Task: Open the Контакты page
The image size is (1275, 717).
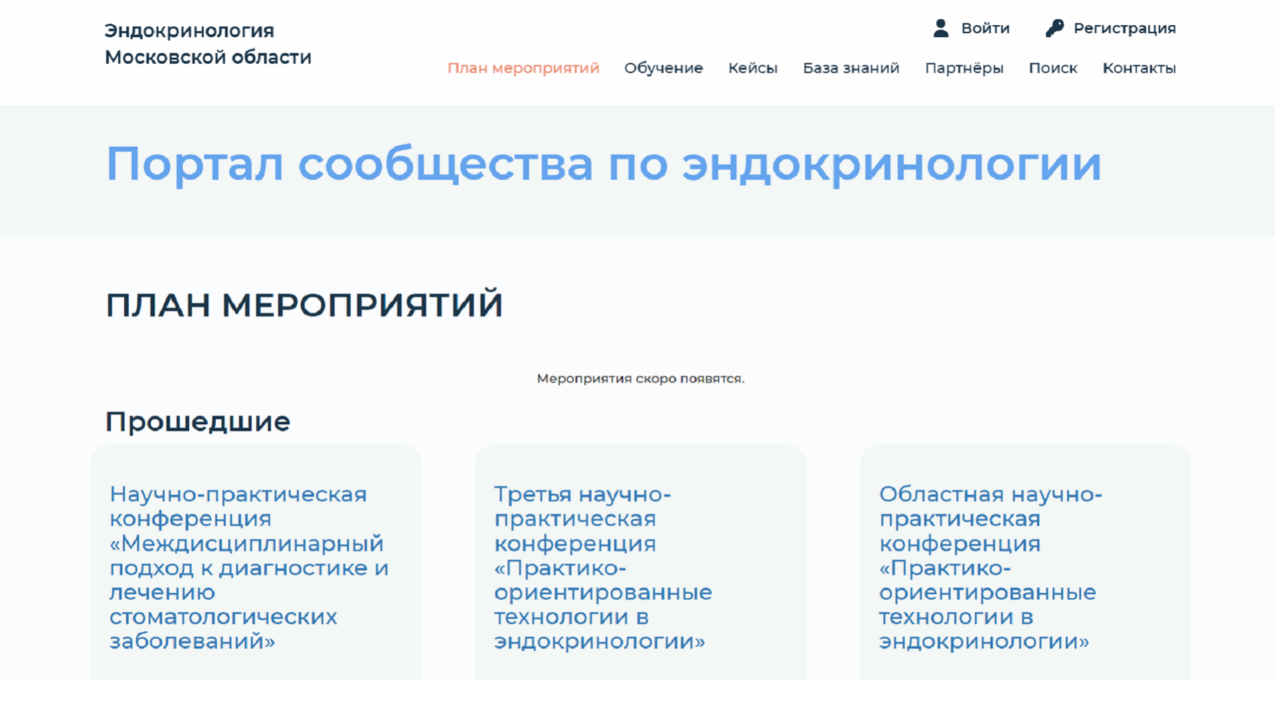Action: click(x=1139, y=68)
